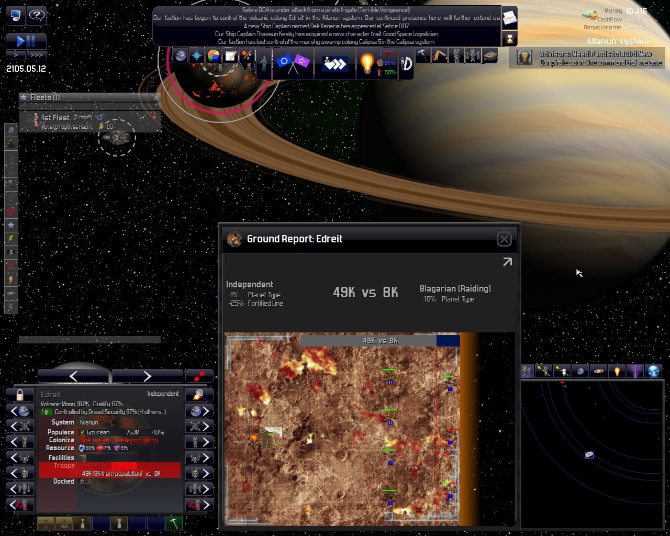Go to previous selection with left arrow

73,376
